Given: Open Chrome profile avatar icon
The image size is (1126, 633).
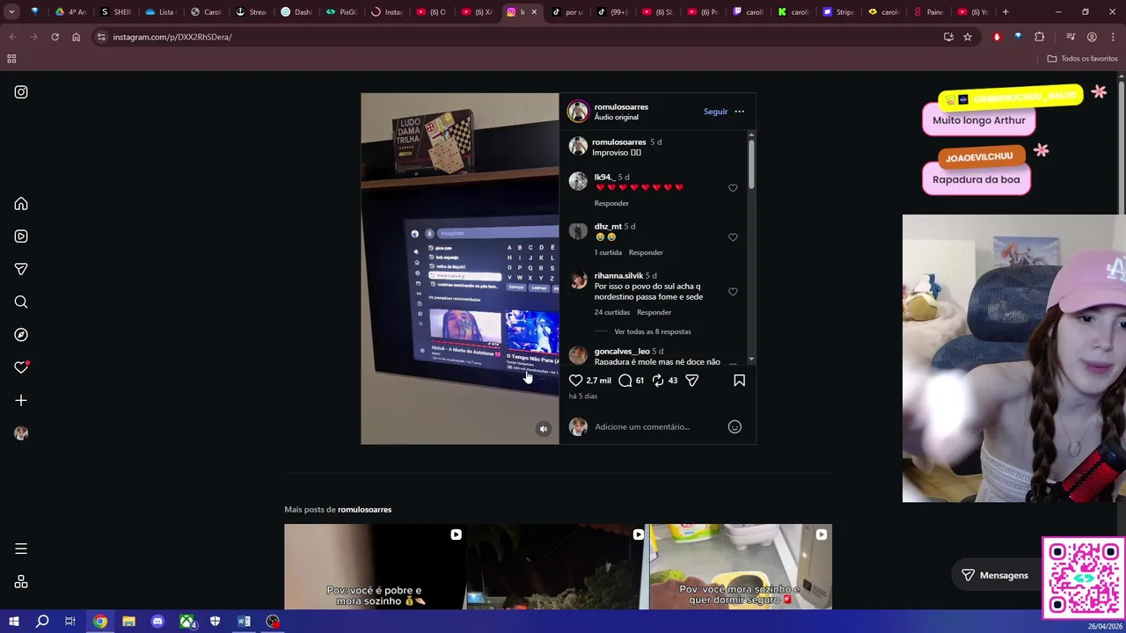Looking at the screenshot, I should tap(1092, 37).
